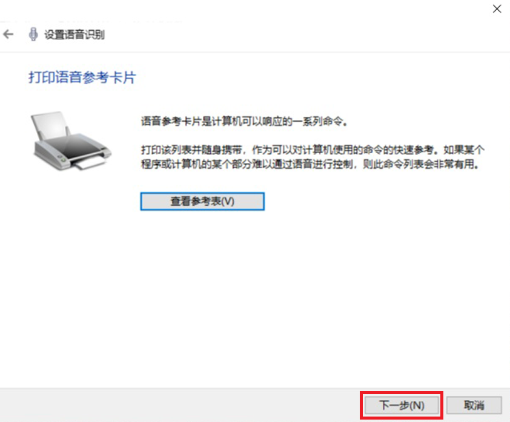Click the printer illustration
Screen dimensions: 510x422
pos(71,141)
